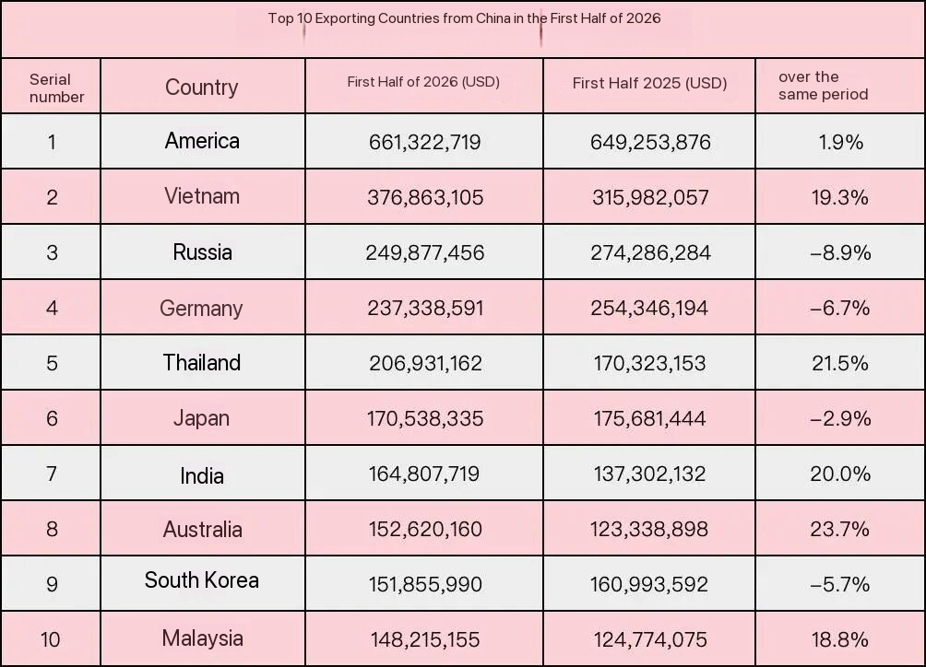The height and width of the screenshot is (667, 926).
Task: Click the table title about Top 10 Exporting Countries
Action: [464, 18]
